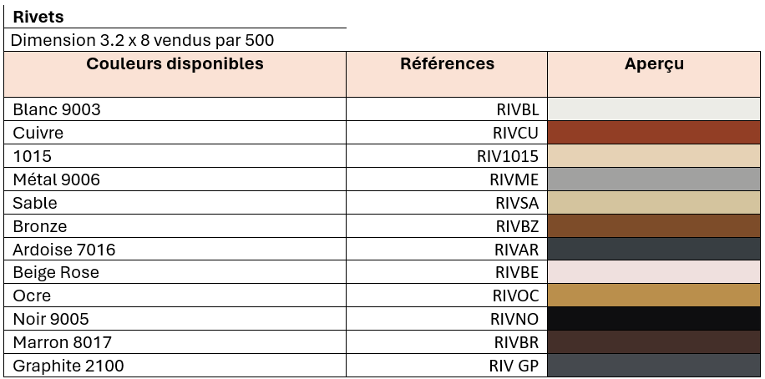
Task: Click reference RIV1015
Action: point(508,156)
